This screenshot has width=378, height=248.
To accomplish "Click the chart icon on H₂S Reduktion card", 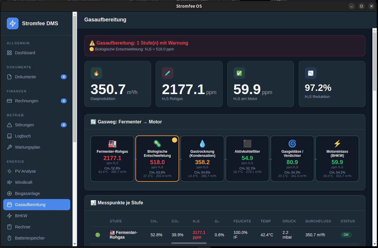I will pos(310,73).
